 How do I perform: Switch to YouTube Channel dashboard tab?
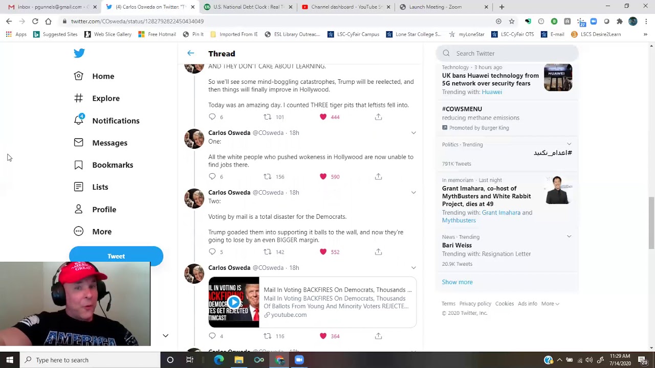346,7
